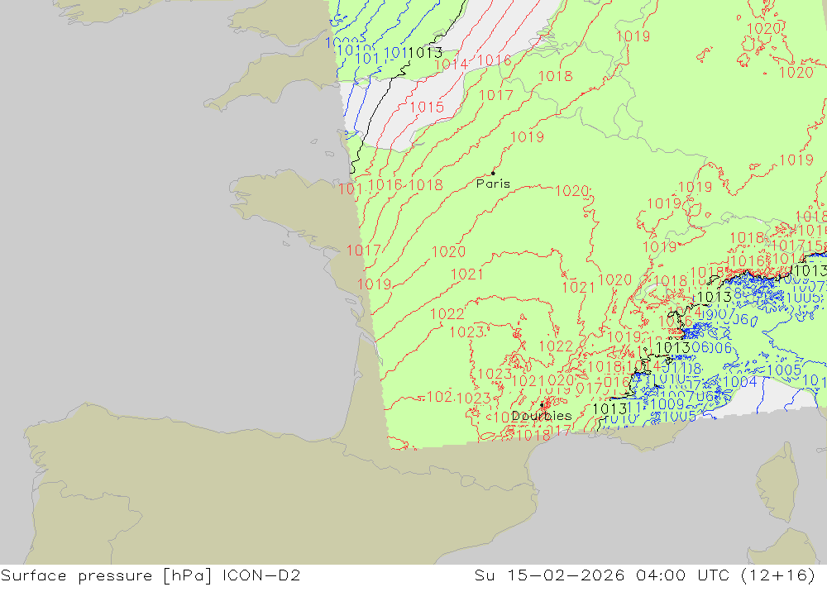Click the 1015 isobar label

point(427,107)
